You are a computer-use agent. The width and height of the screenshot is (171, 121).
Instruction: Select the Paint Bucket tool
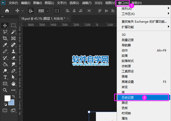(x=5, y=64)
